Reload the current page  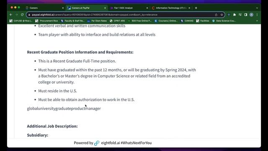(x=22, y=15)
